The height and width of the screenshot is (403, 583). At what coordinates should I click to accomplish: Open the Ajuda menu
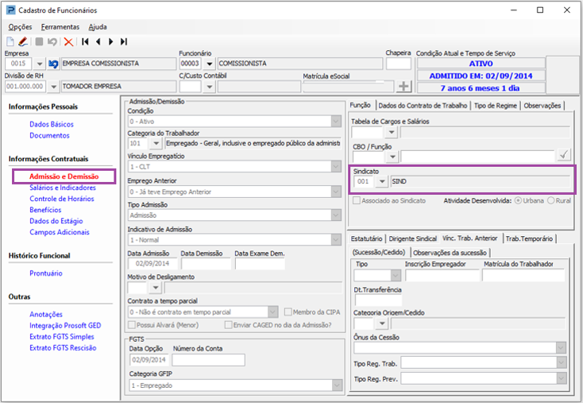pos(98,27)
